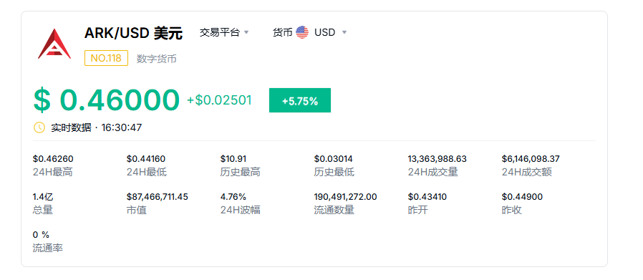Viewport: 643px width, 280px height.
Task: Click the 0 % 流通率 value
Action: coord(41,235)
